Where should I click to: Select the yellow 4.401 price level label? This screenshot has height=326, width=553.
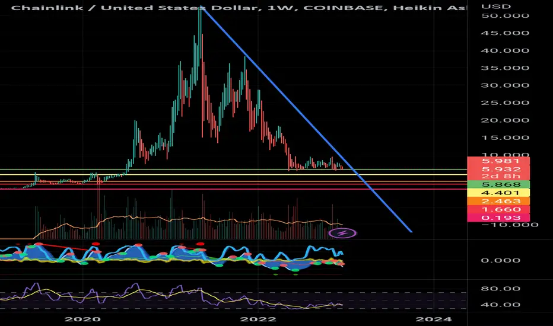[498, 193]
